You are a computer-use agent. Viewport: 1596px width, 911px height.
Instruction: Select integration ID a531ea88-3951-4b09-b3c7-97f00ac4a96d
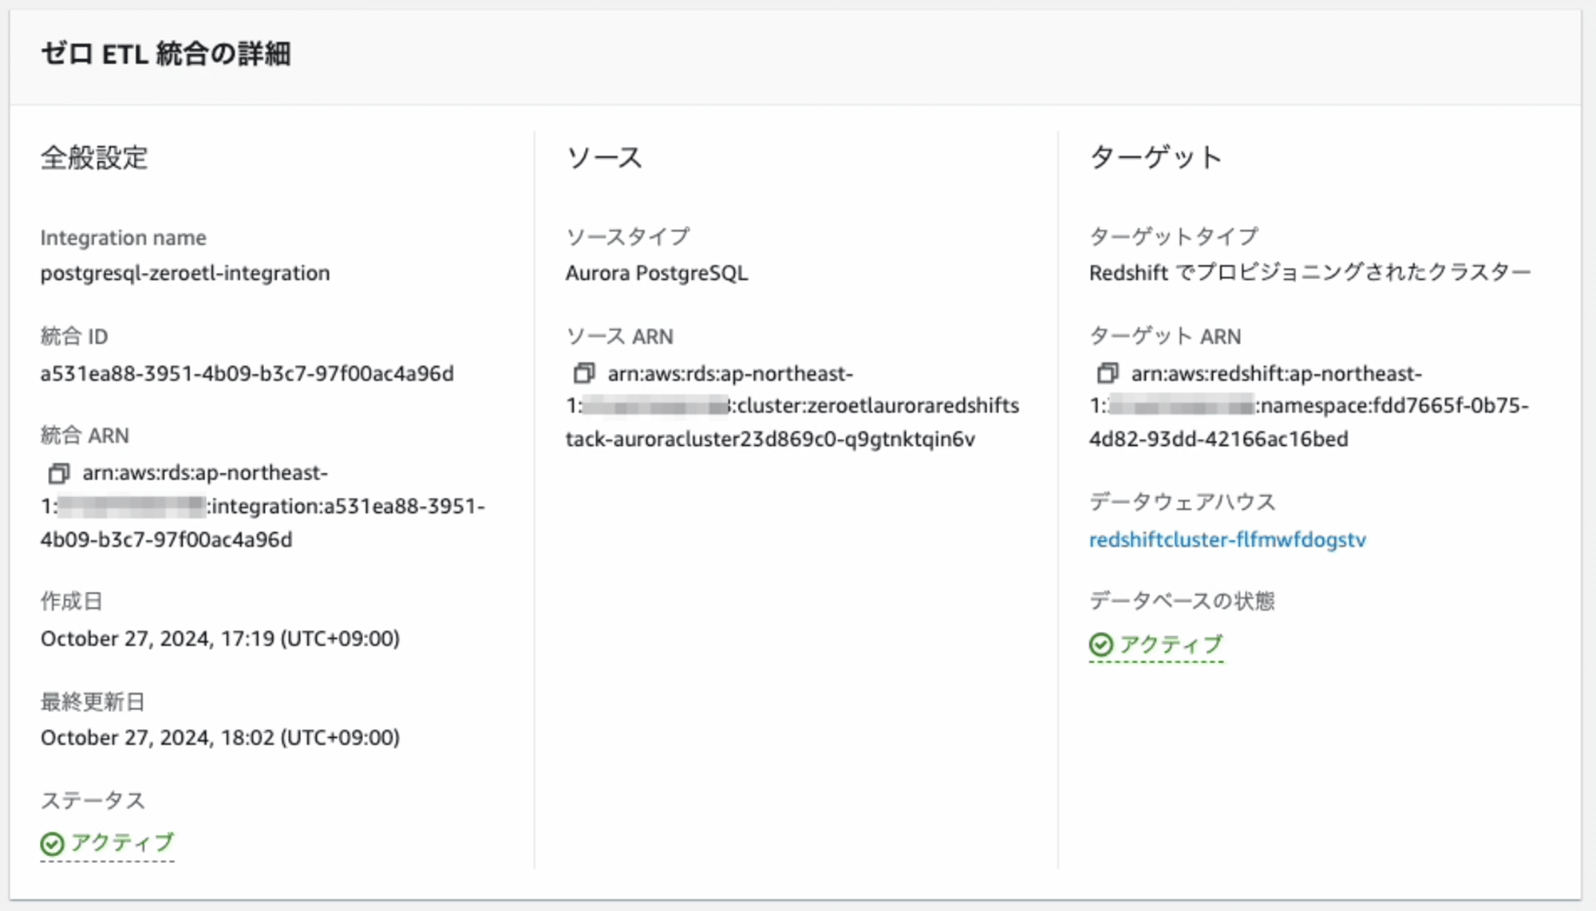click(247, 373)
